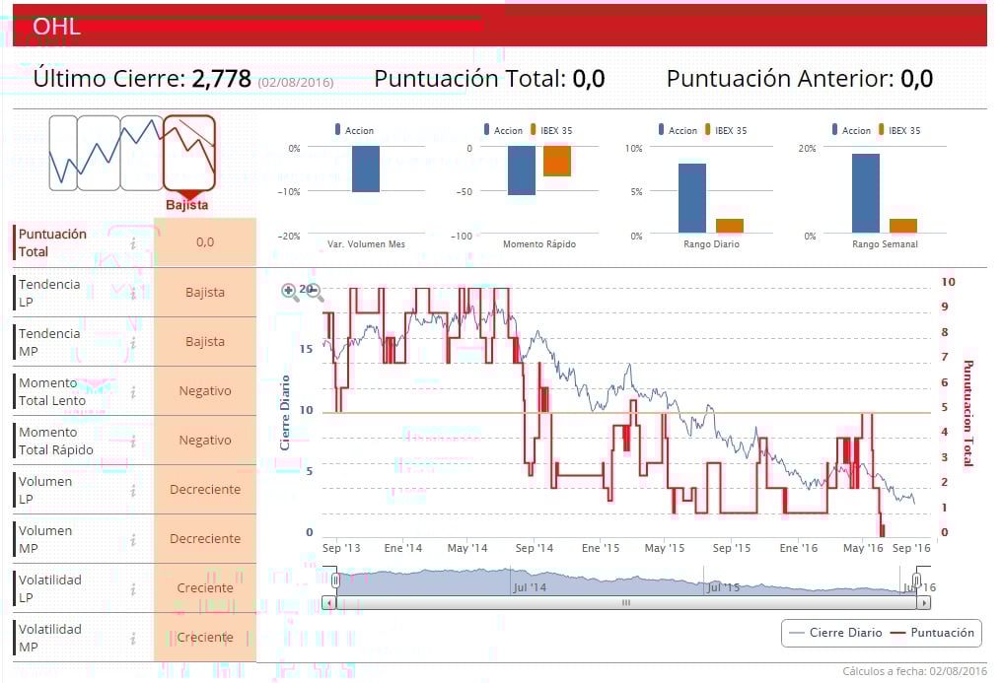Click info icon beside Volumen MP
This screenshot has width=1002, height=683.
[x=133, y=540]
